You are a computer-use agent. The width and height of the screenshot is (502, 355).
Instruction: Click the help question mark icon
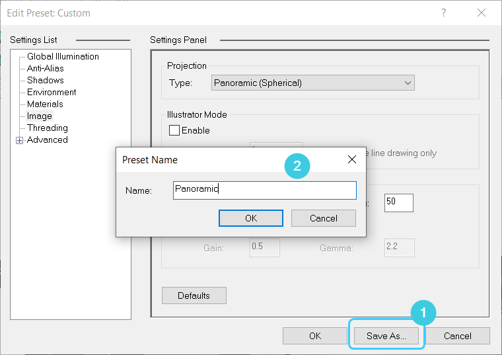pyautogui.click(x=443, y=13)
